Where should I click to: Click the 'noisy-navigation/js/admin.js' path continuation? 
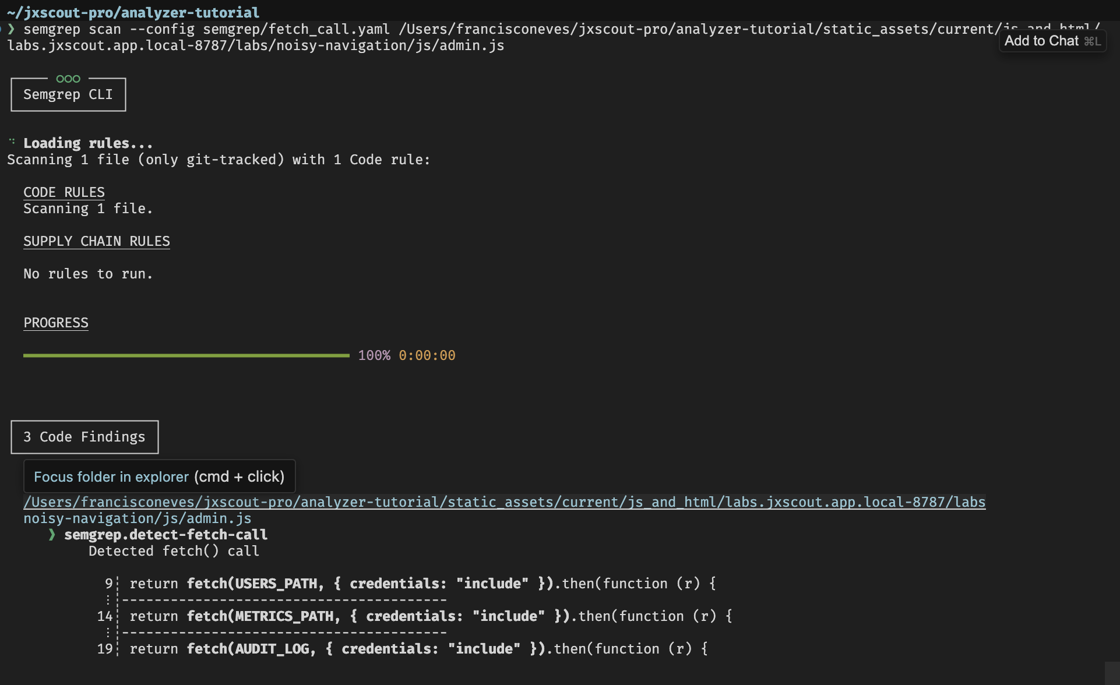click(138, 518)
